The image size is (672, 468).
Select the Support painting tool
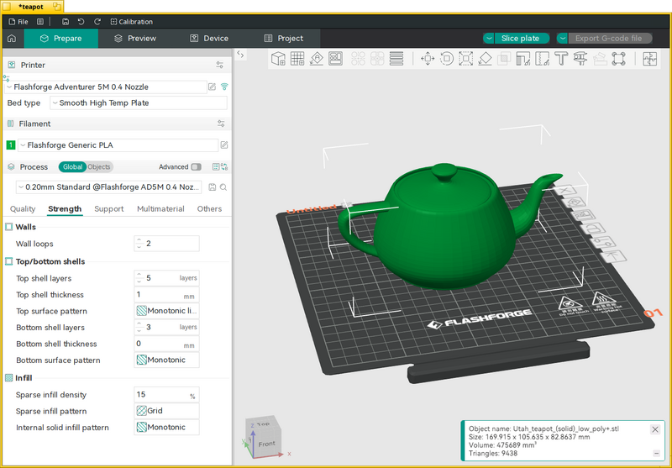tap(523, 59)
